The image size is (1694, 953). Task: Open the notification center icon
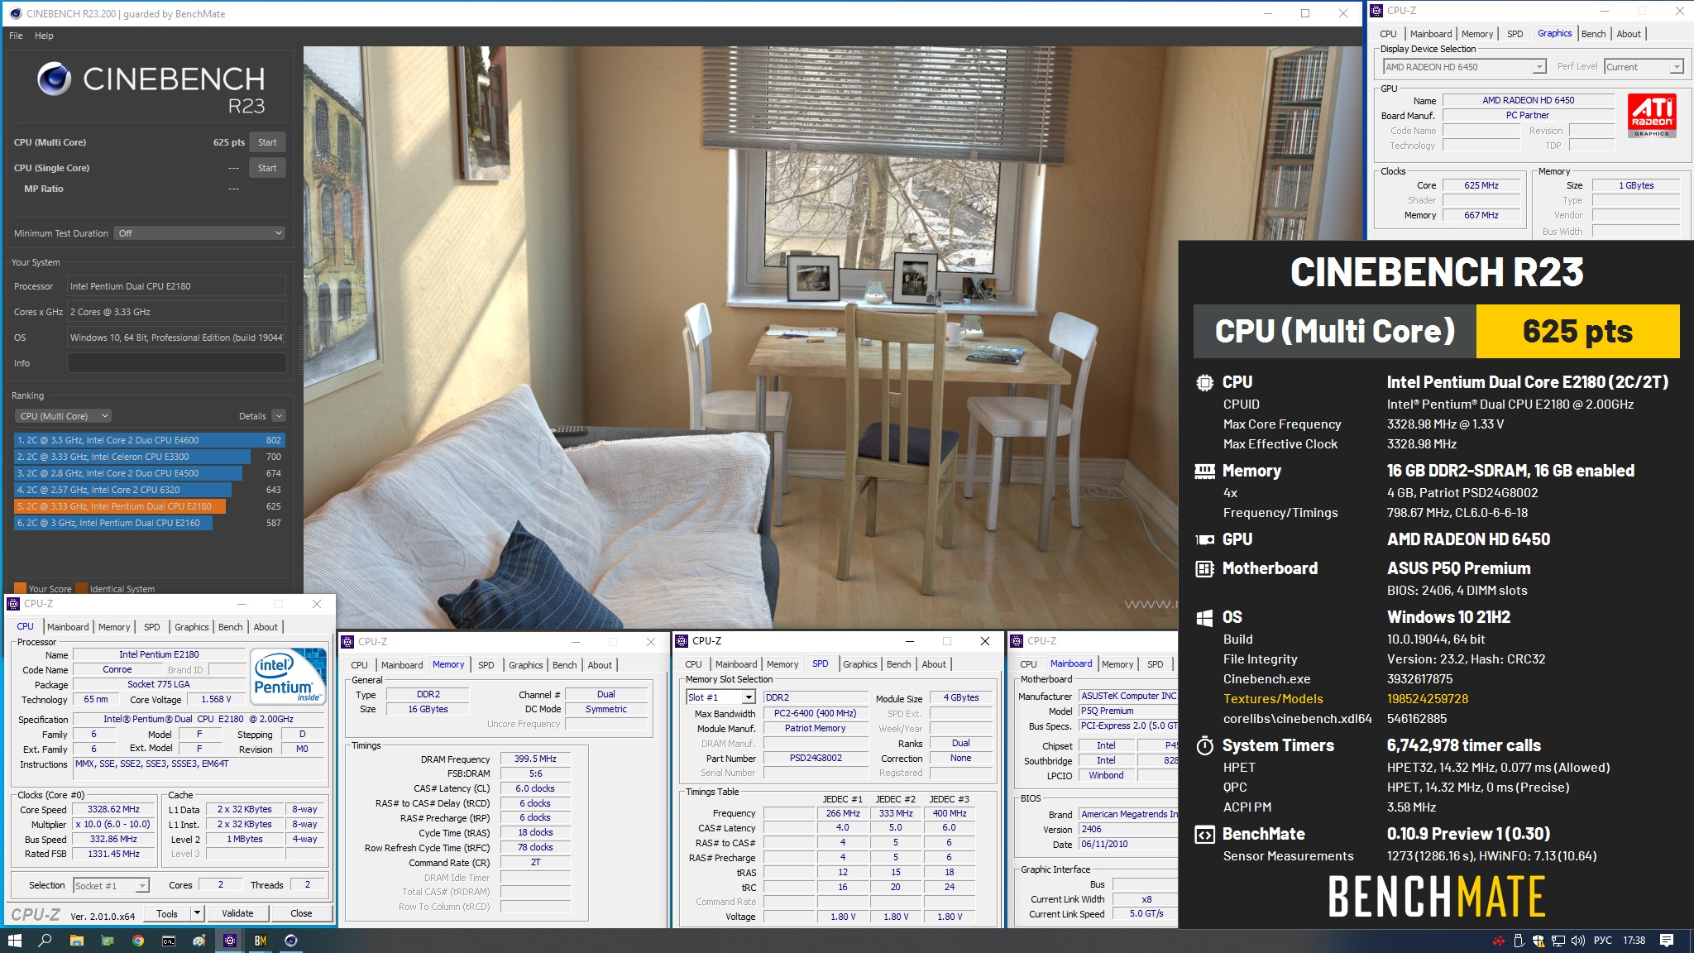[1667, 941]
